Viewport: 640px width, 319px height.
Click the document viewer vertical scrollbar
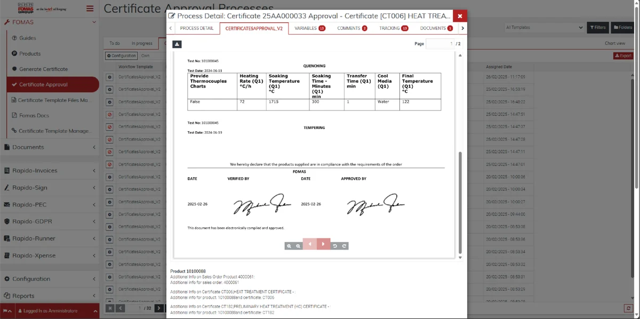460,202
